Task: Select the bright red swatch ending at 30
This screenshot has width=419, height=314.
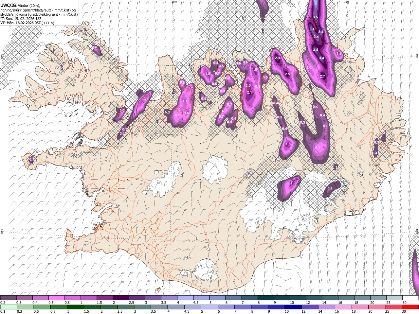Action: pyautogui.click(x=410, y=307)
